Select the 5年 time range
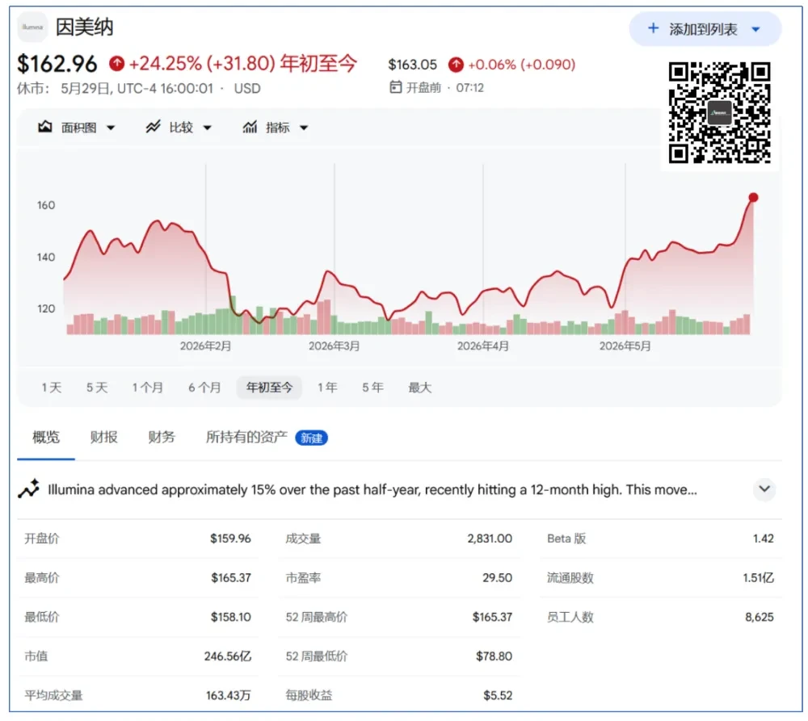This screenshot has height=721, width=808. point(372,388)
